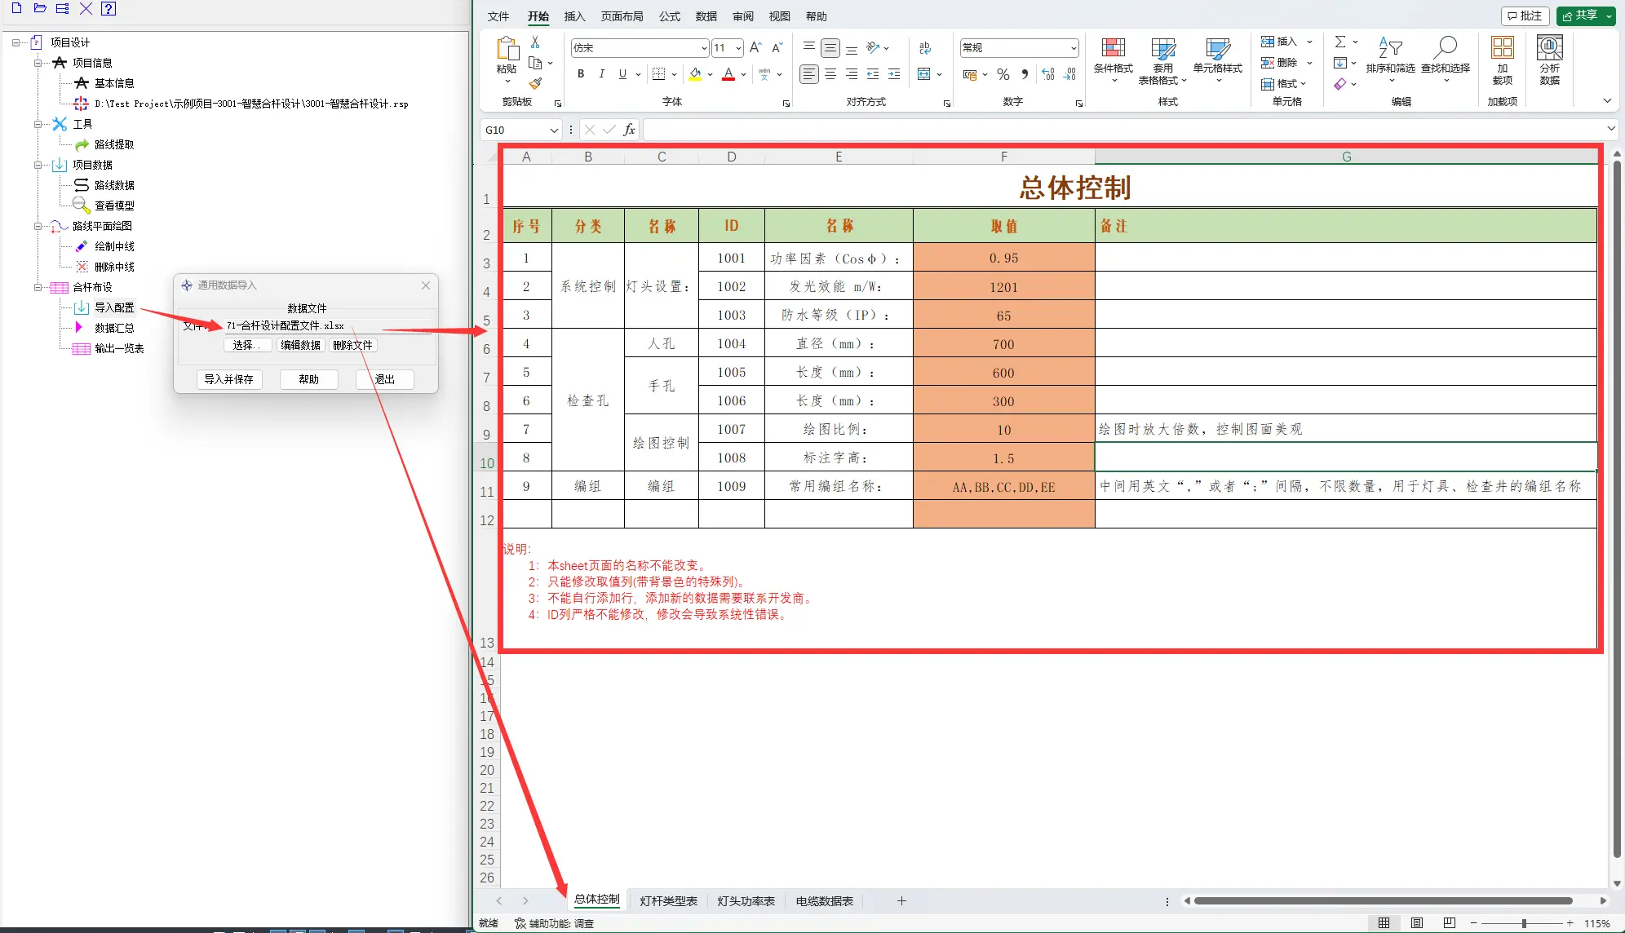Image resolution: width=1625 pixels, height=933 pixels.
Task: Click the percent style icon
Action: 1003,74
